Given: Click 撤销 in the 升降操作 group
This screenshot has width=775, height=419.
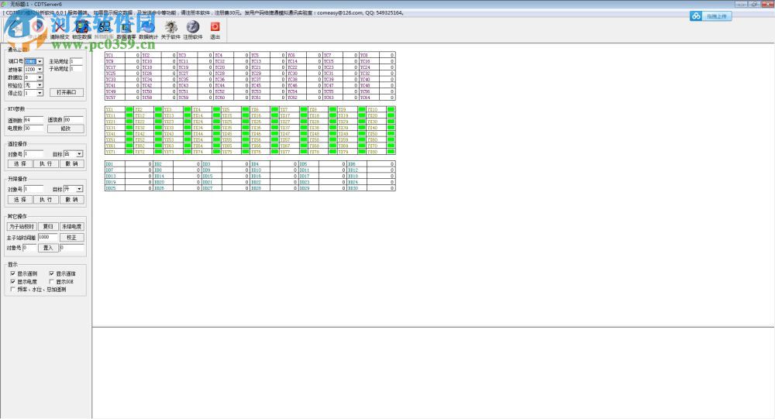Looking at the screenshot, I should pos(71,200).
